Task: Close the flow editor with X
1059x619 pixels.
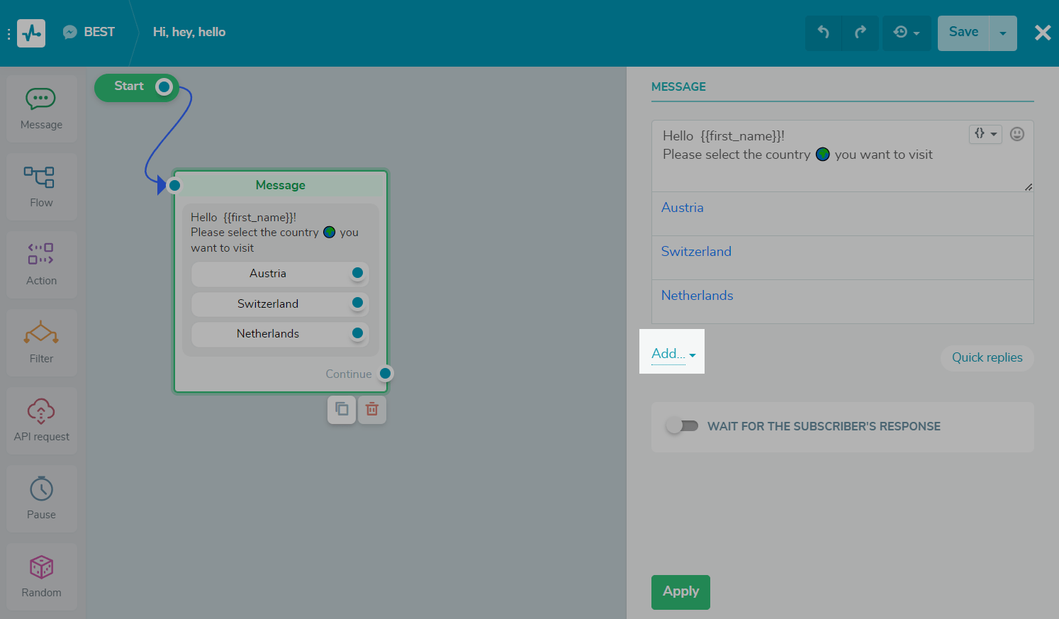Action: (1043, 33)
